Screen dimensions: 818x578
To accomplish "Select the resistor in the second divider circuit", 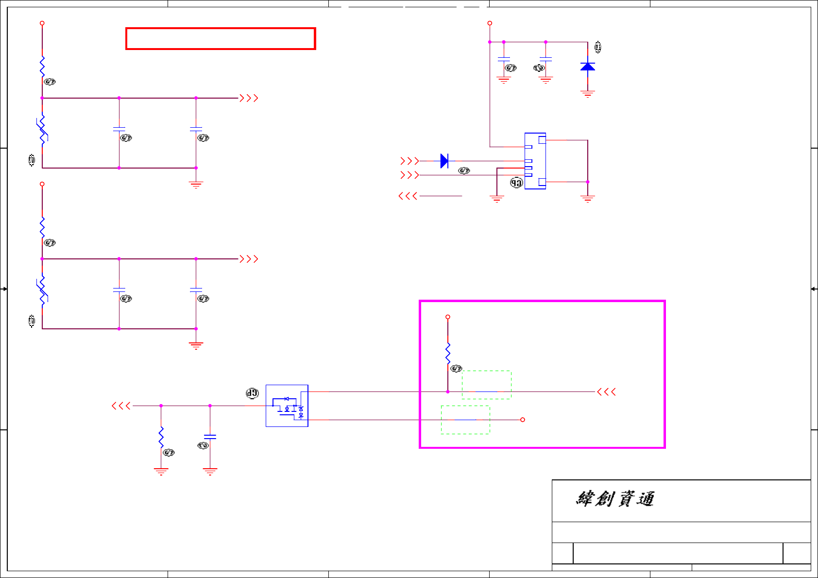I will 42,228.
